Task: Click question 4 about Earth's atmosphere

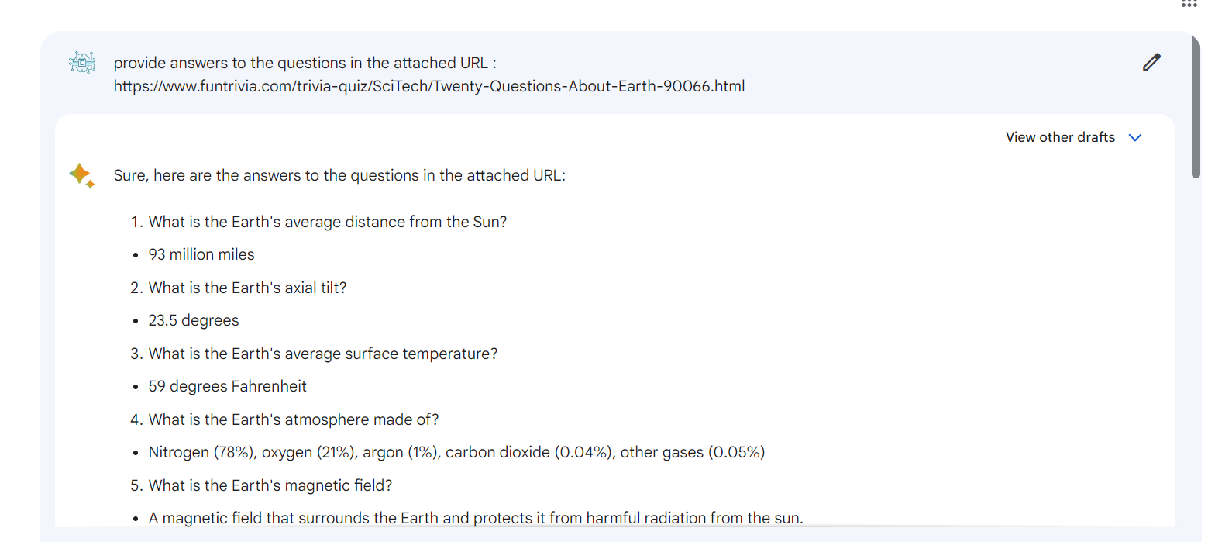Action: [x=294, y=419]
